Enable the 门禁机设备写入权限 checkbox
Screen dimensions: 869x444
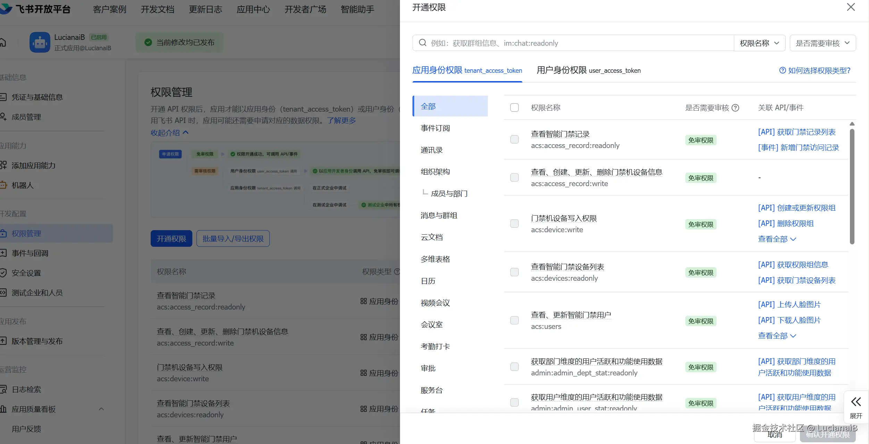[514, 224]
